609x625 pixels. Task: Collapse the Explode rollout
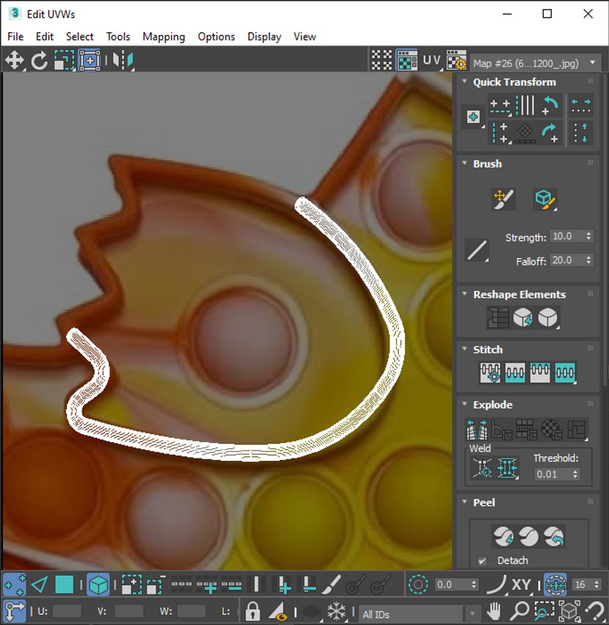click(x=464, y=403)
